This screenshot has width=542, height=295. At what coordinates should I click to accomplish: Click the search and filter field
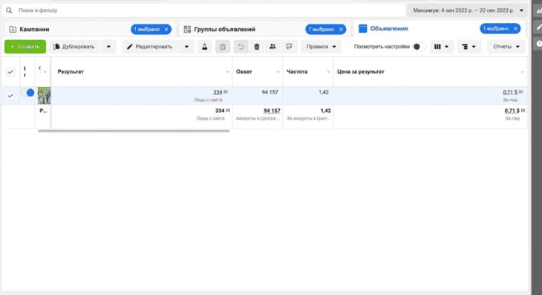203,10
